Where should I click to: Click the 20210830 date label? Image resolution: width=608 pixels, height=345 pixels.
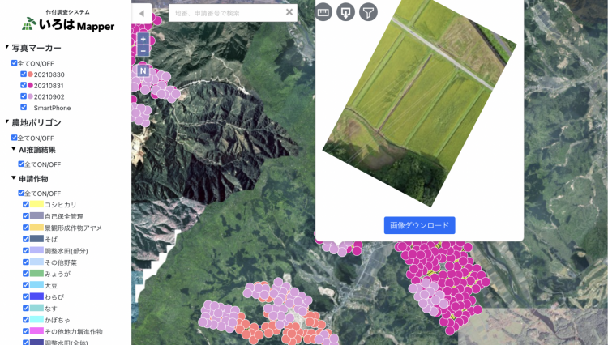click(x=49, y=75)
